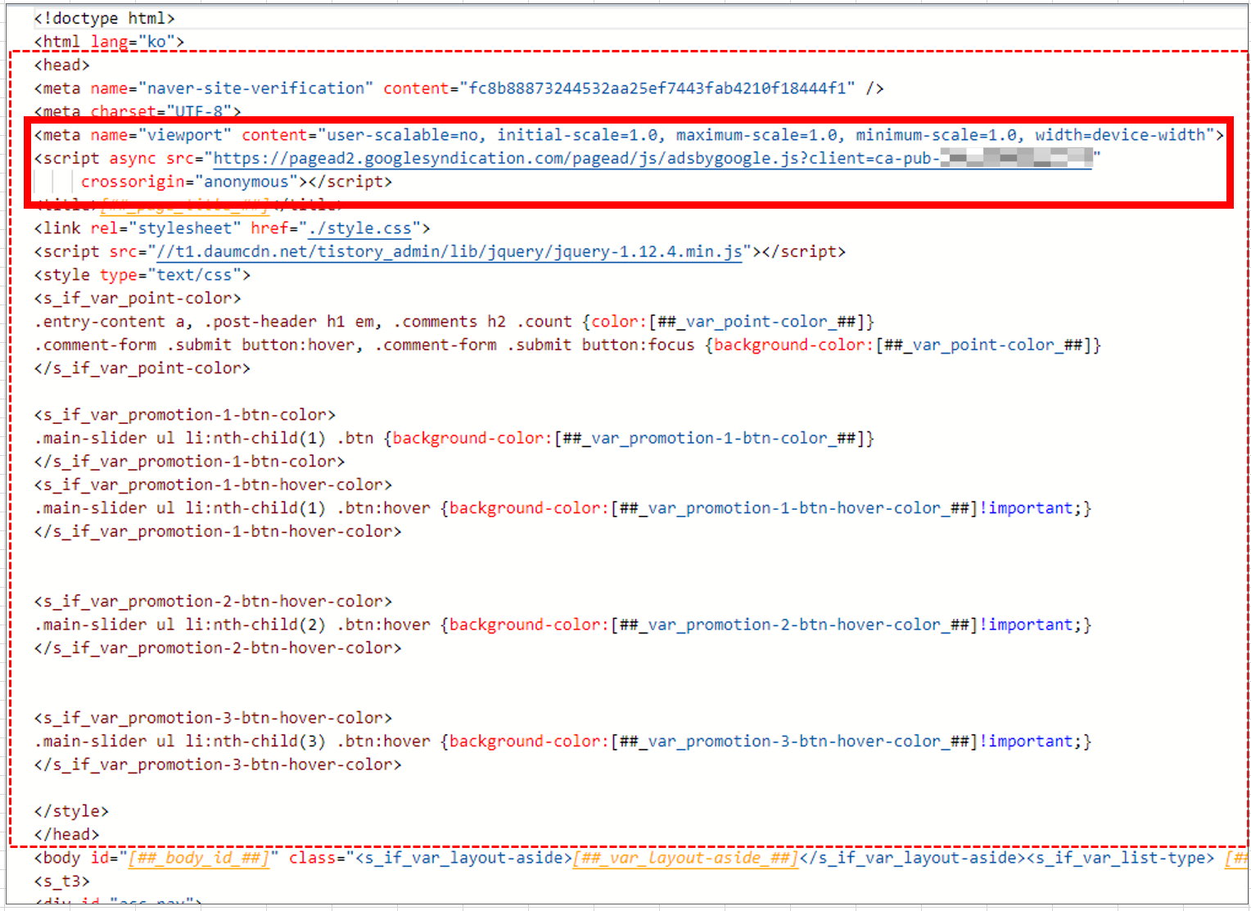Click closing </s_if_var_promotion-3-btn-hover-color> tag
The image size is (1251, 911).
[218, 765]
